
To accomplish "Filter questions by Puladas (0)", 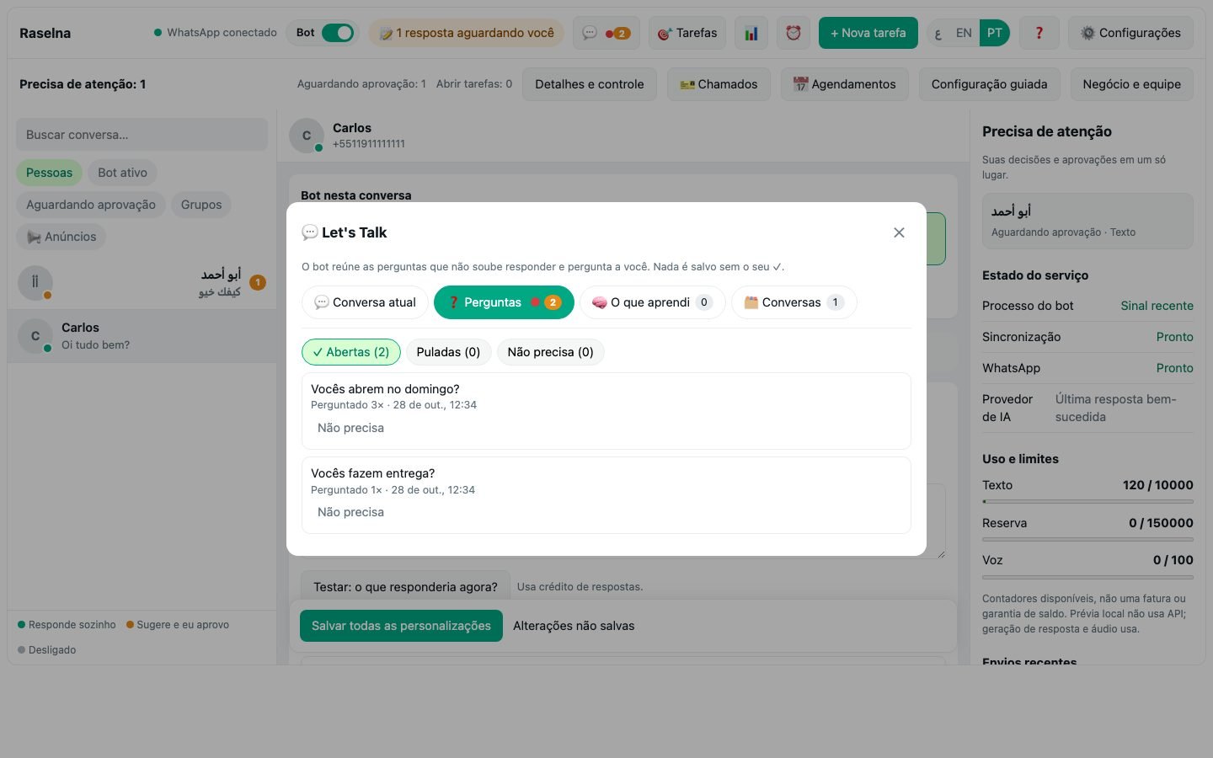I will (448, 352).
